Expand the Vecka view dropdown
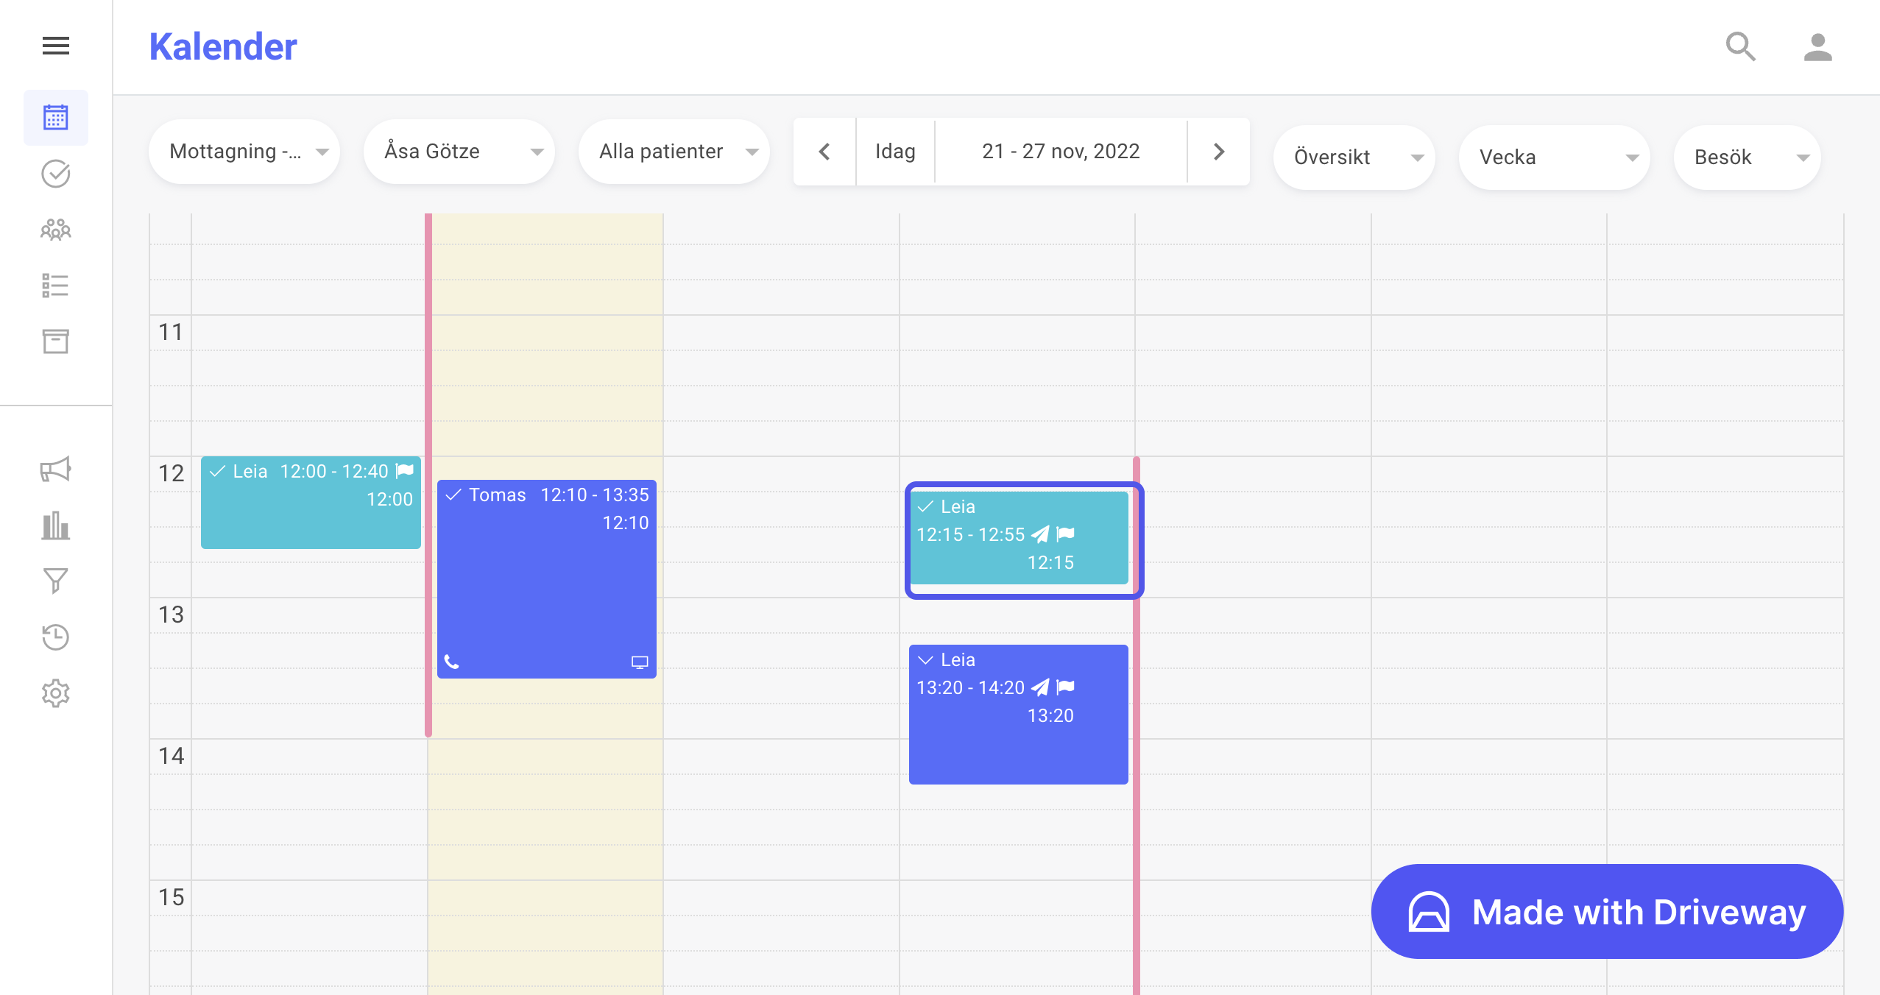This screenshot has width=1880, height=995. point(1555,157)
